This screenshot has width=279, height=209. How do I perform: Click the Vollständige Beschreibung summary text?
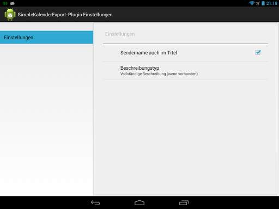[x=159, y=74]
